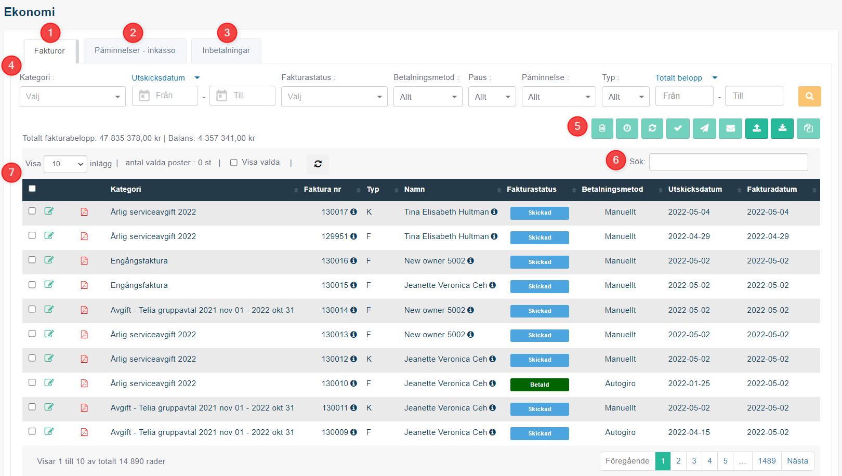Go to page 3 in pagination
The height and width of the screenshot is (476, 842).
(694, 461)
